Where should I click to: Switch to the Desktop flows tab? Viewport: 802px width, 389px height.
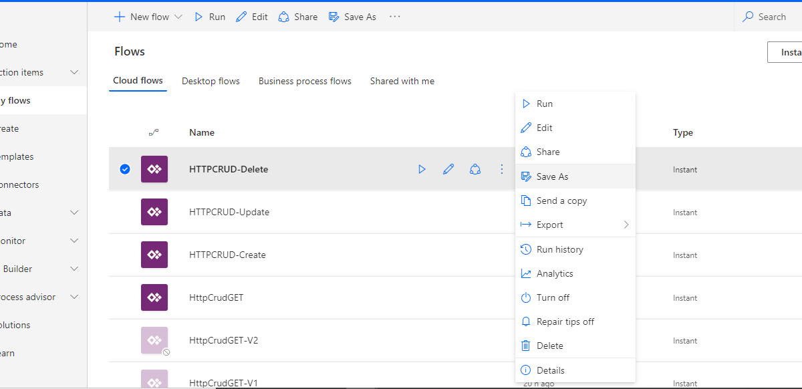click(211, 80)
